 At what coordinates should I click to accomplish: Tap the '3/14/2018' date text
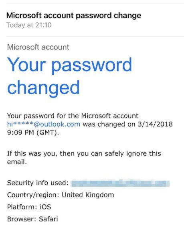tap(155, 124)
